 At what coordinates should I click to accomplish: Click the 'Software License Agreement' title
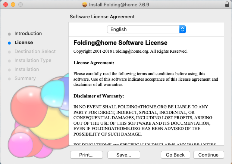click(102, 17)
